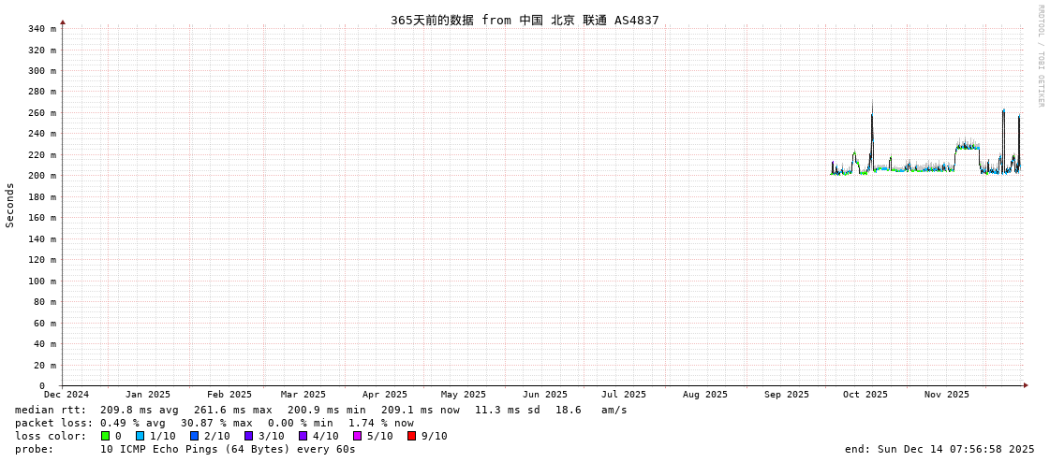Click the Oct 2025 x-axis label
This screenshot has width=1050, height=462.
coord(865,395)
